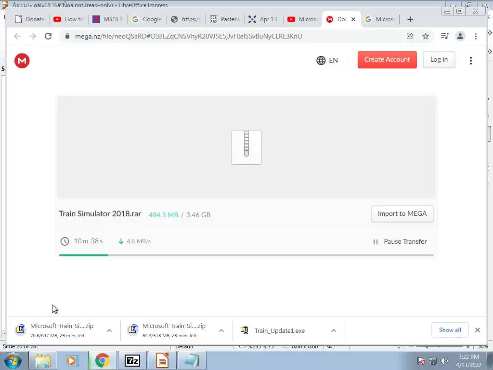Click the volume speaker tray icon
The height and width of the screenshot is (370, 493).
(x=444, y=361)
